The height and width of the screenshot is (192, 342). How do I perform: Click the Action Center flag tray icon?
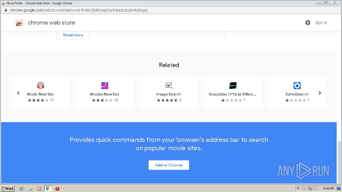click(x=317, y=189)
